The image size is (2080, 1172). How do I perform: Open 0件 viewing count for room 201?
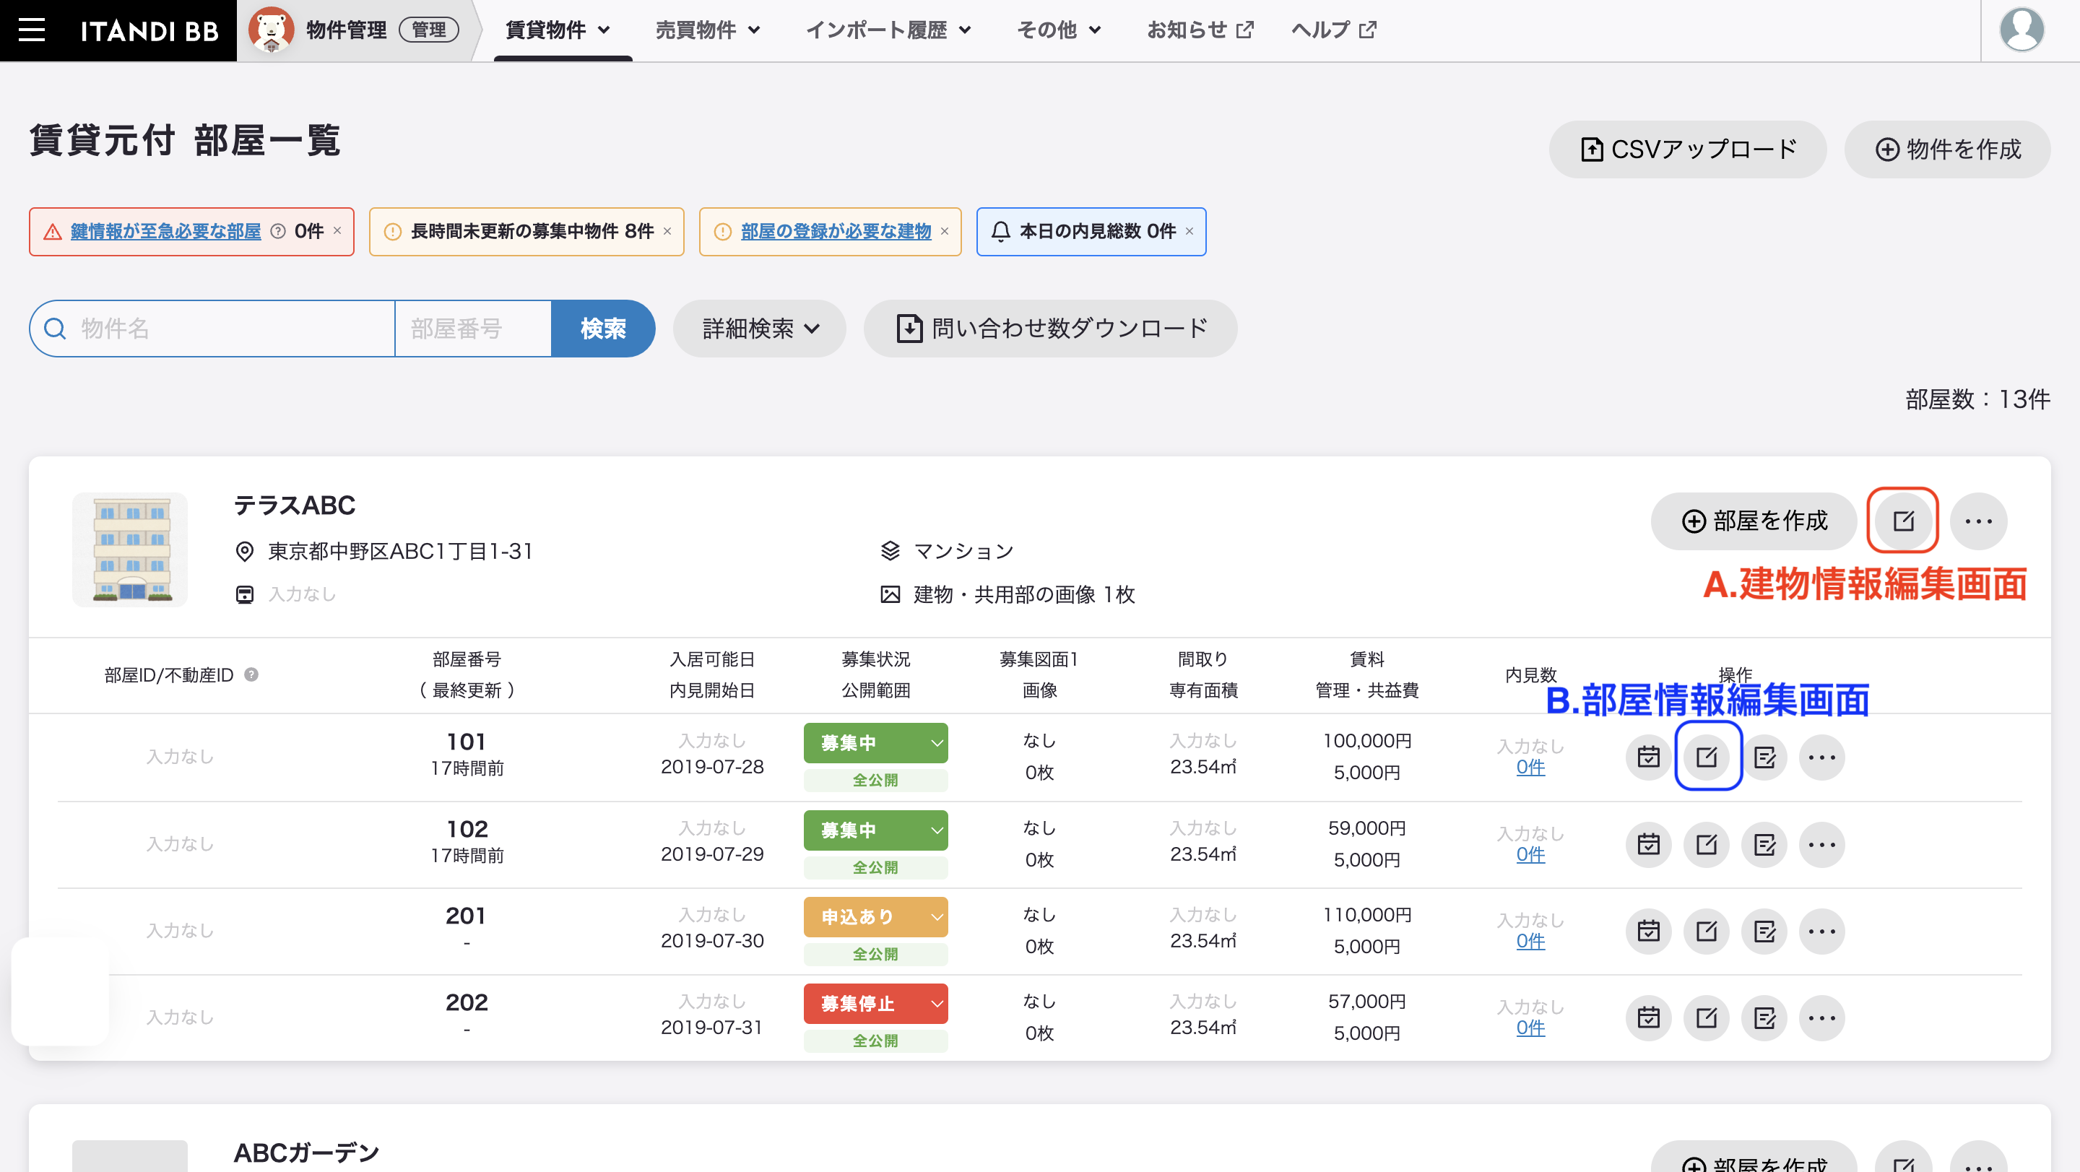(x=1530, y=941)
